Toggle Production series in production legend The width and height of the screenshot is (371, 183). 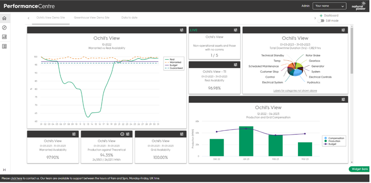point(332,141)
